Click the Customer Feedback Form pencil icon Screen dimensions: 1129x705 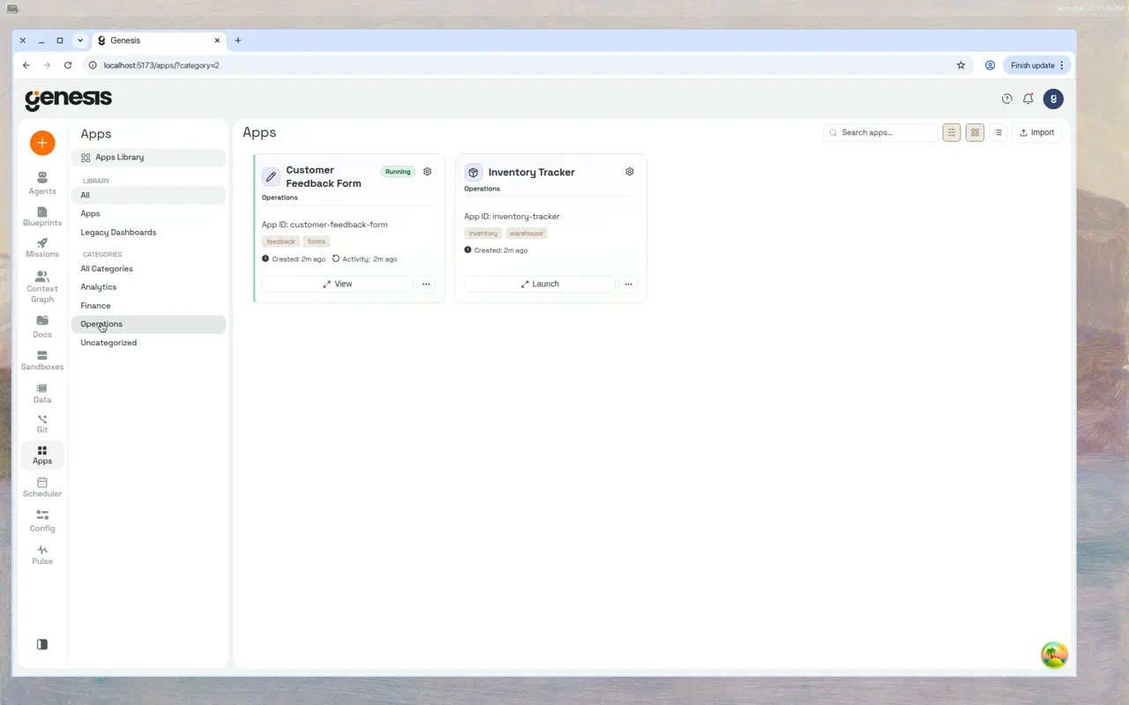point(271,177)
